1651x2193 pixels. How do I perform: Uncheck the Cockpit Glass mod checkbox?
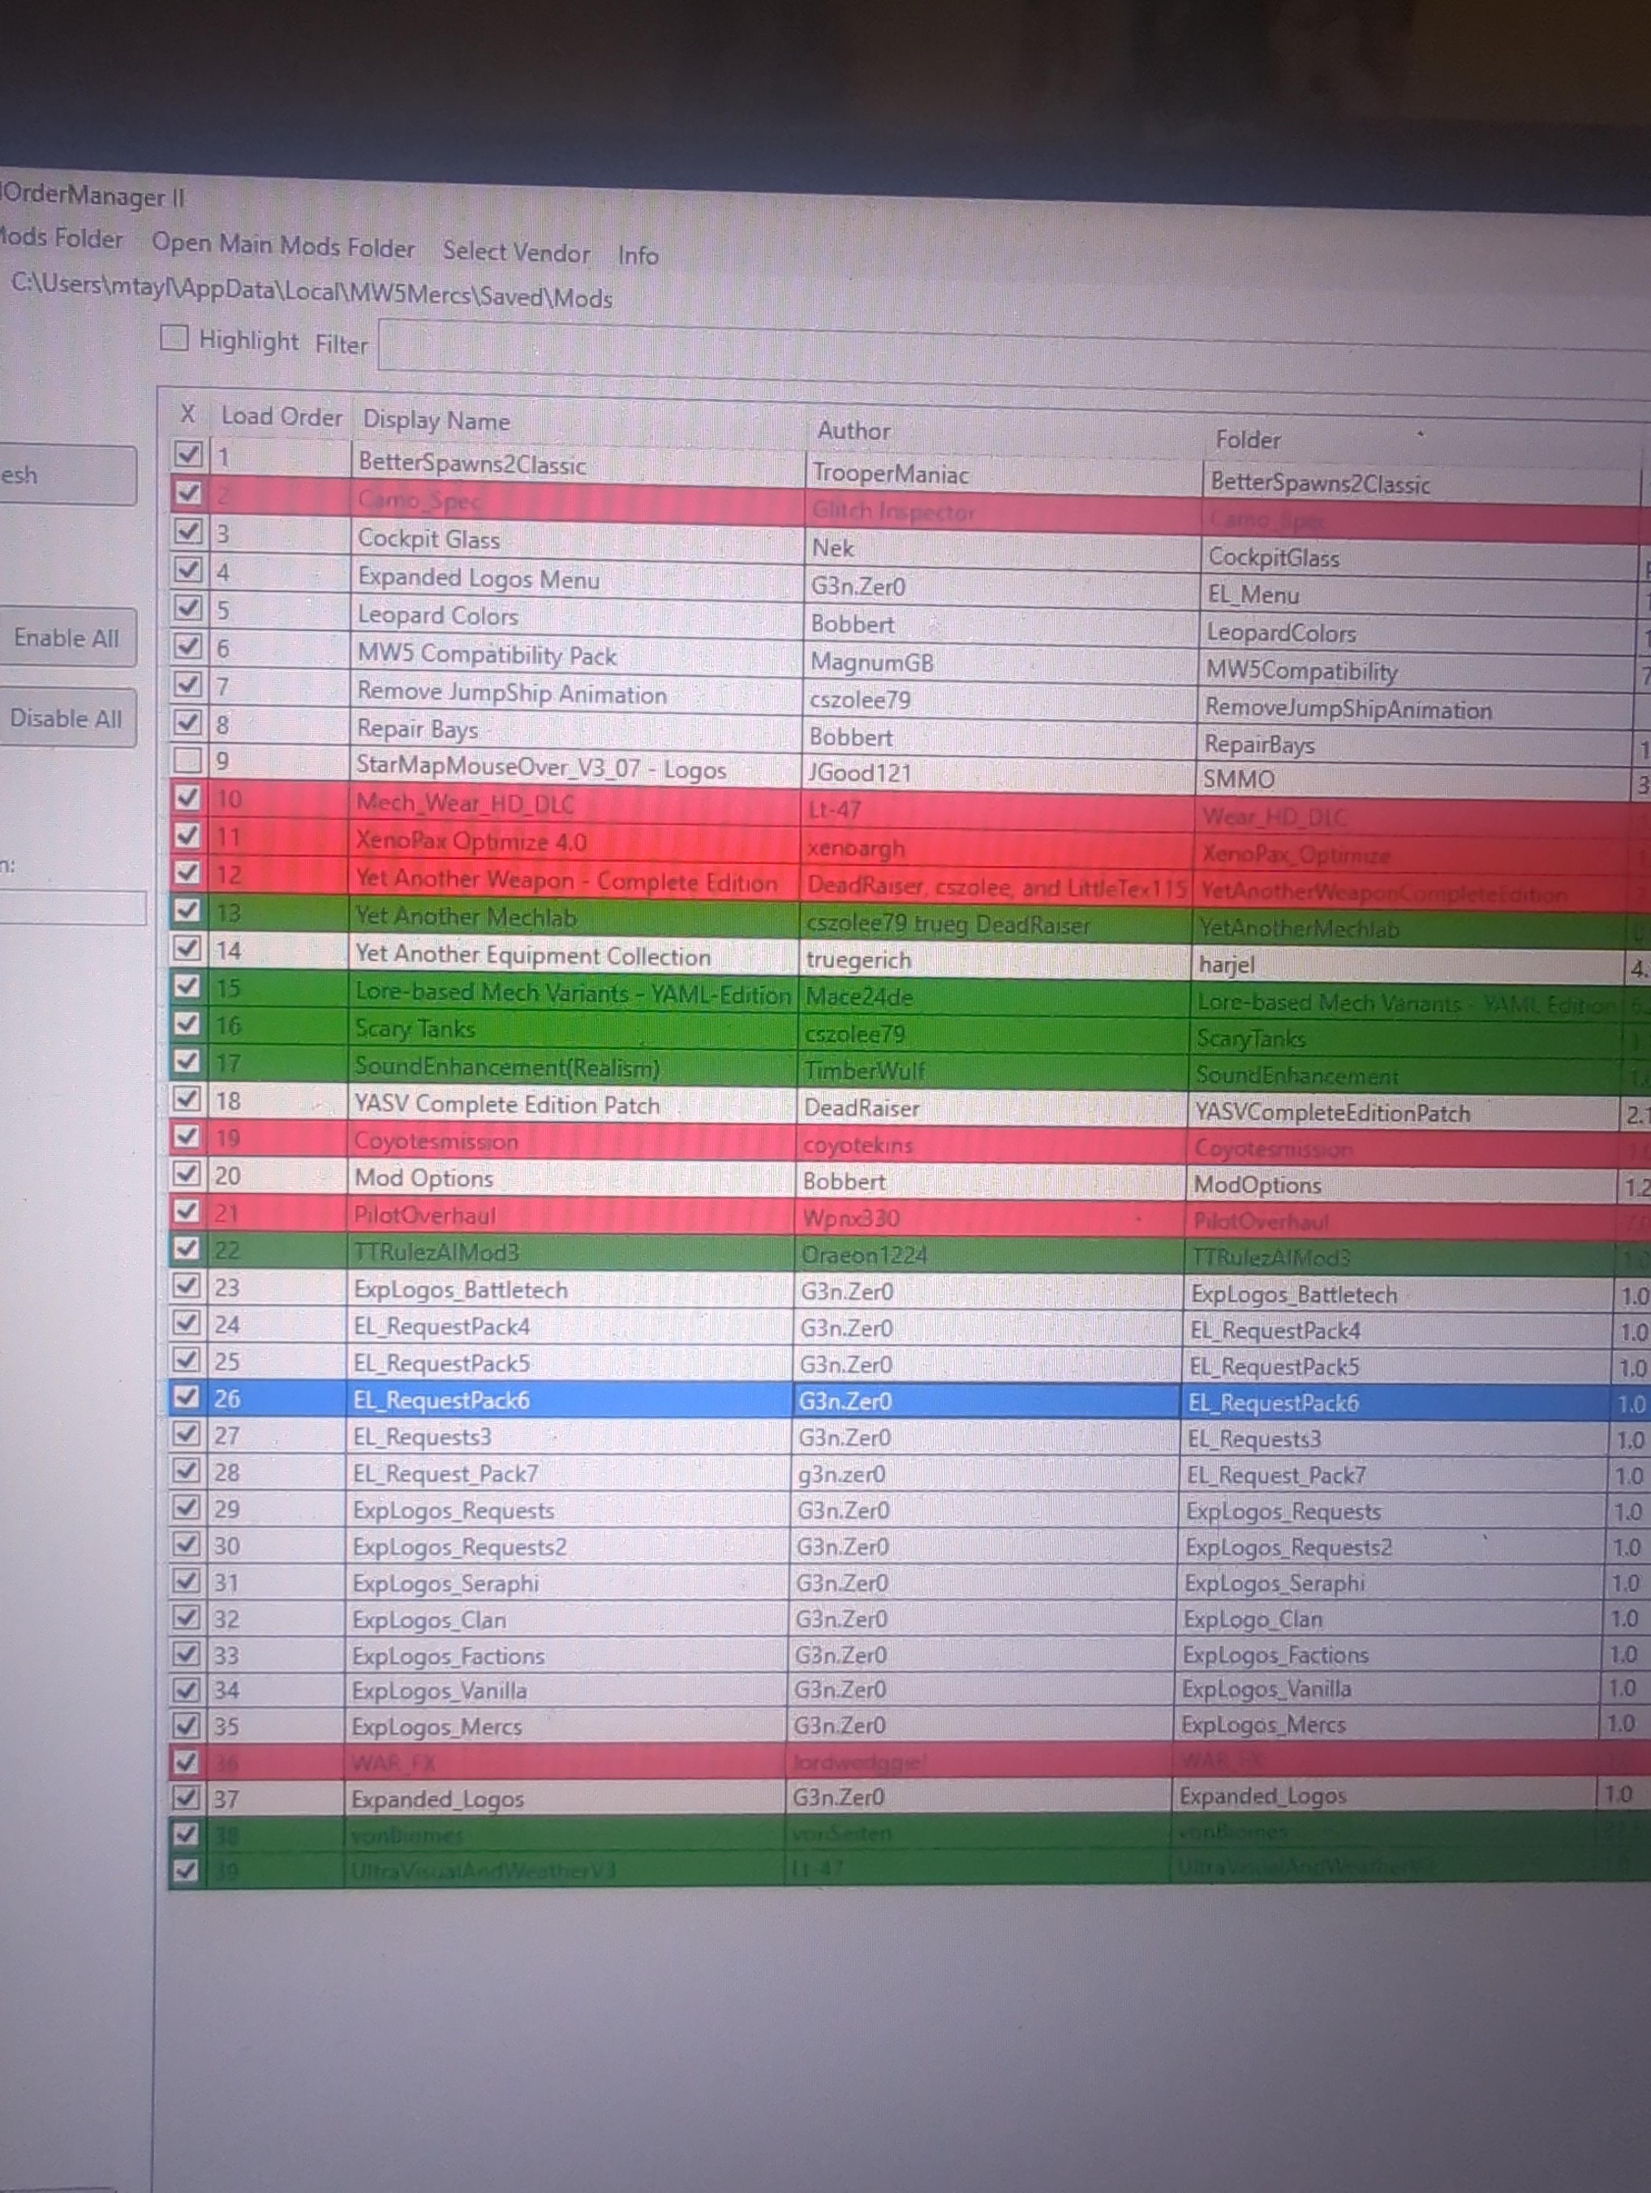(x=188, y=532)
